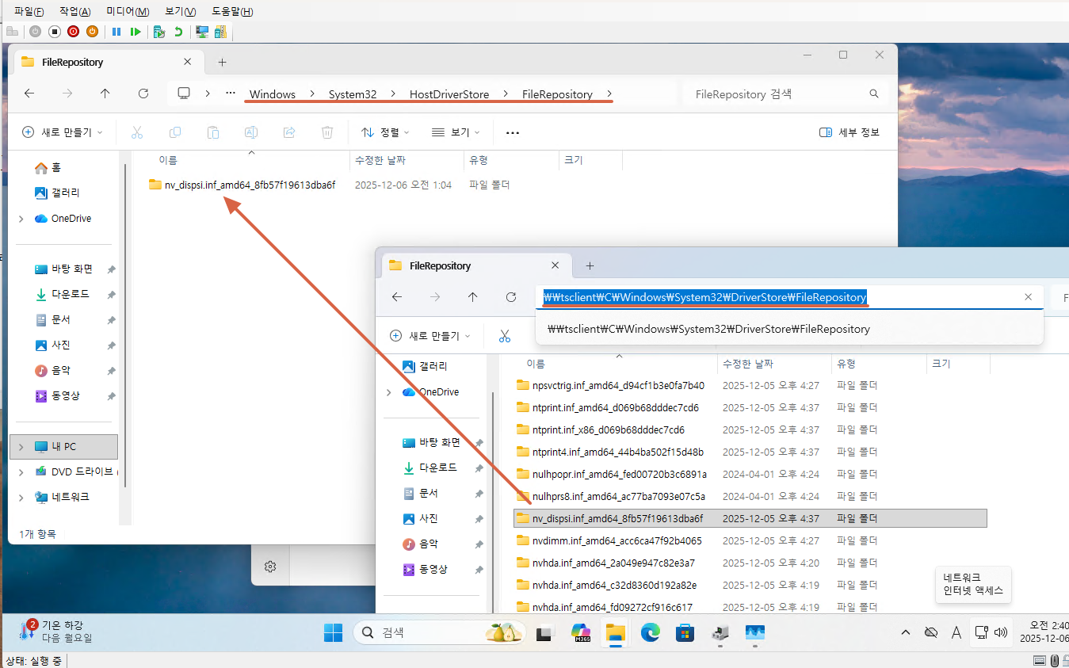Open the See more (...) command bar menu
The image size is (1069, 668).
pos(513,132)
